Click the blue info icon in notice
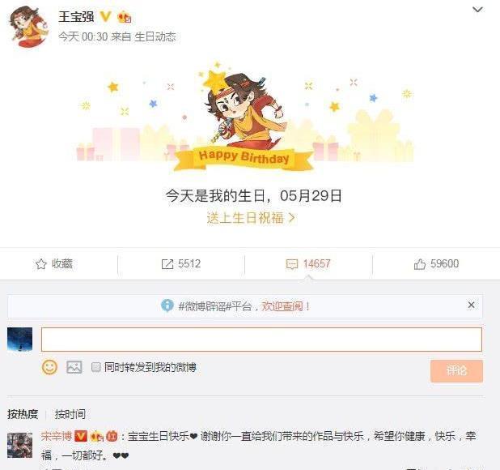 tap(167, 305)
